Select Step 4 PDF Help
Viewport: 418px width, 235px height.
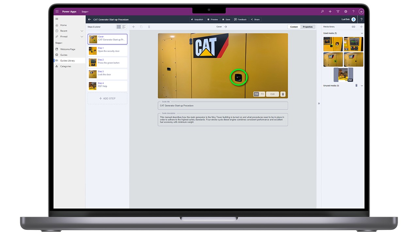coord(107,86)
